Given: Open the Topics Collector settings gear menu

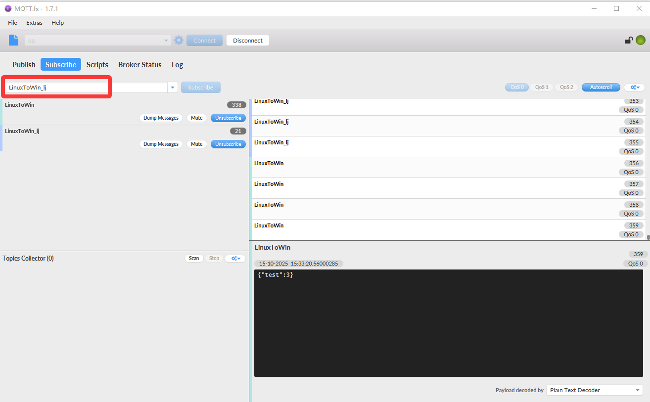Looking at the screenshot, I should tap(235, 258).
